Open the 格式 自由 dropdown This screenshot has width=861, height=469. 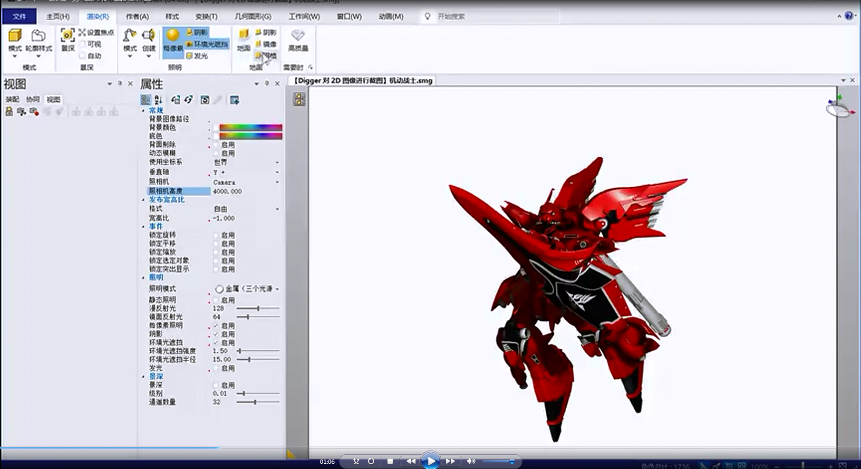(x=277, y=209)
